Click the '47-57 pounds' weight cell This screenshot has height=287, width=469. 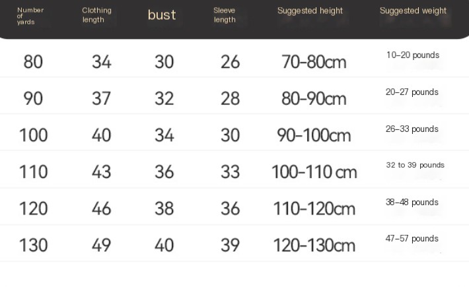click(412, 239)
